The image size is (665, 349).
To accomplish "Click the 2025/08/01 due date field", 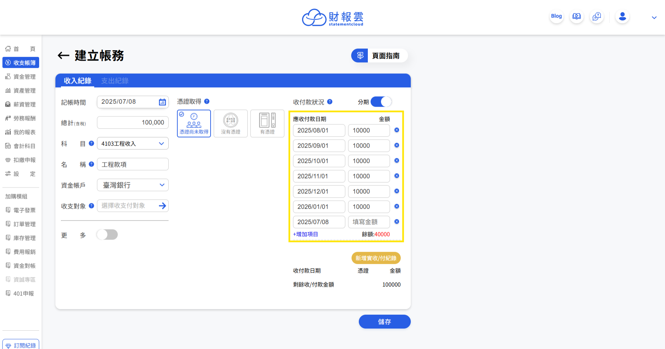I will pos(319,130).
